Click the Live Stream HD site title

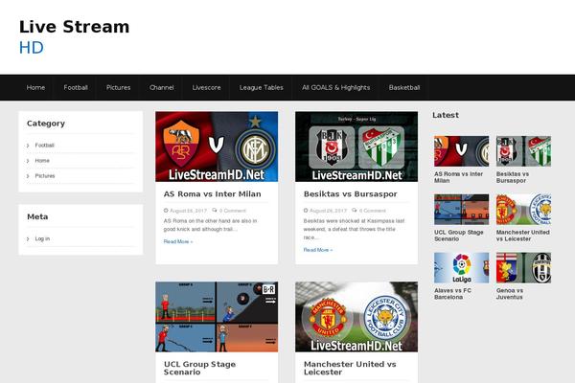point(74,37)
